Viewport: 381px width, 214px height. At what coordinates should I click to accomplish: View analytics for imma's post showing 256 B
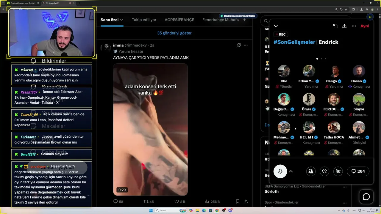click(212, 202)
